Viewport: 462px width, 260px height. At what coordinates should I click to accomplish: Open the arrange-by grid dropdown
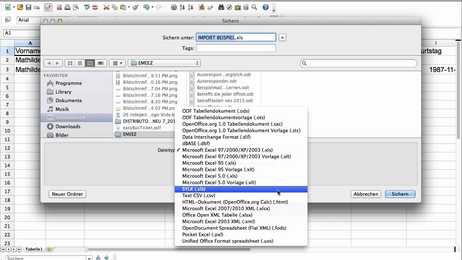coord(117,63)
